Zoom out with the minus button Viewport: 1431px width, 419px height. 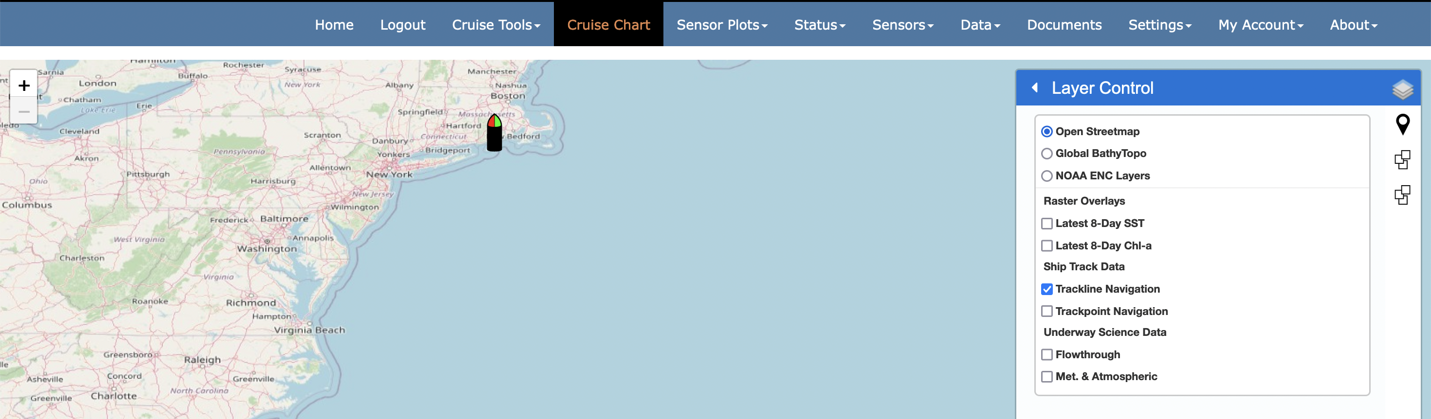tap(24, 111)
